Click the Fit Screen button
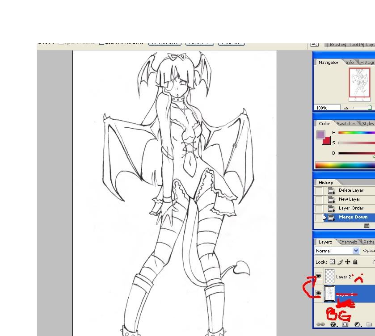The image size is (375, 336). point(199,44)
